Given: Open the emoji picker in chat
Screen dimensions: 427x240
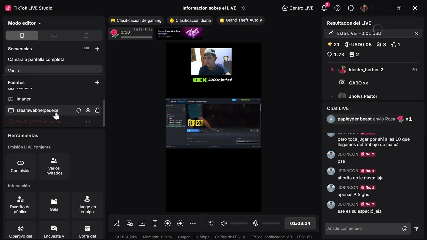Looking at the screenshot, I should click(x=405, y=229).
